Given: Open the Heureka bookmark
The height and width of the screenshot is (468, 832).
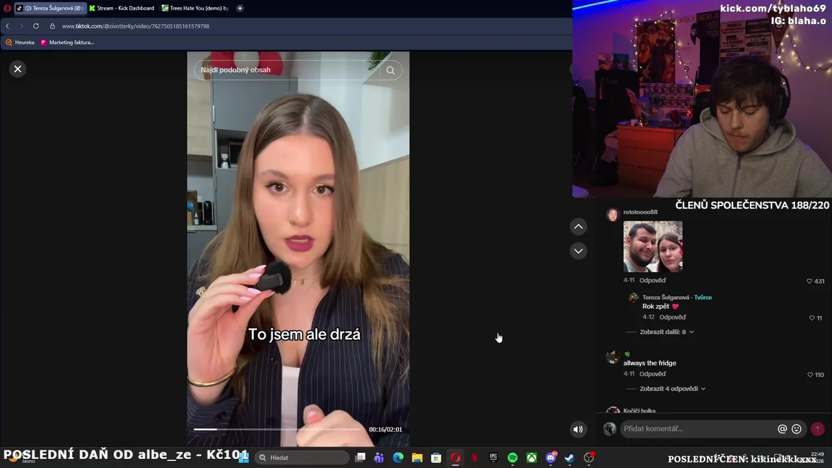Looking at the screenshot, I should 20,42.
